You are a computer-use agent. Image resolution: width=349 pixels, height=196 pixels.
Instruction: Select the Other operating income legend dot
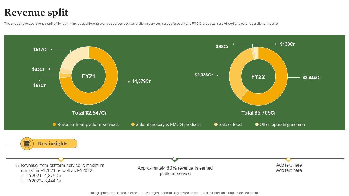[x=257, y=124]
